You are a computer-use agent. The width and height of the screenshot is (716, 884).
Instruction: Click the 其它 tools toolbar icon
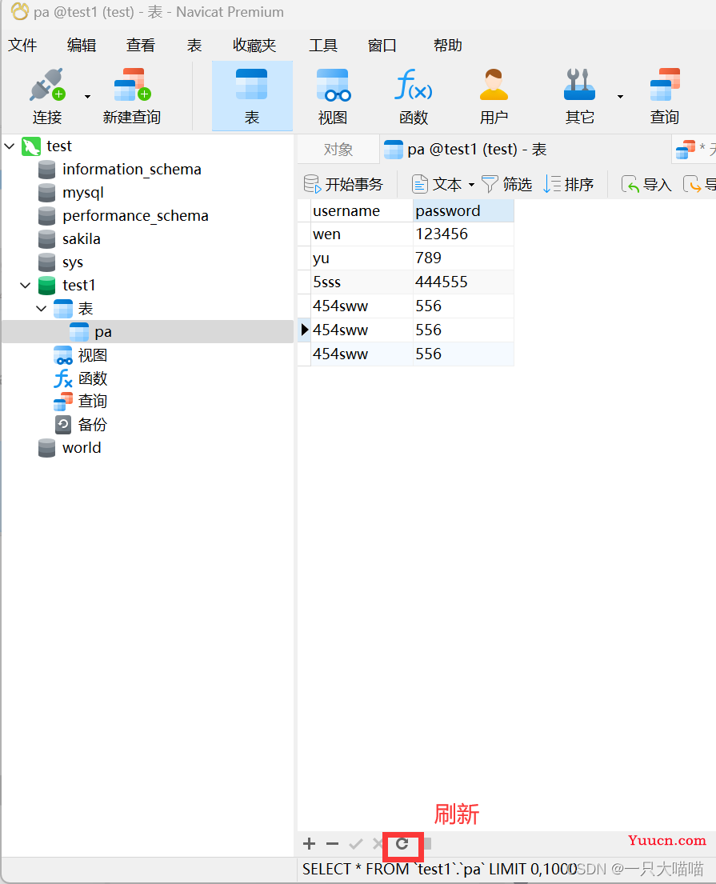point(579,85)
